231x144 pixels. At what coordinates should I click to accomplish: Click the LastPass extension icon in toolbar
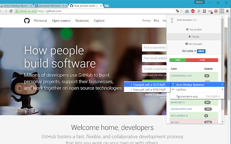210,11
